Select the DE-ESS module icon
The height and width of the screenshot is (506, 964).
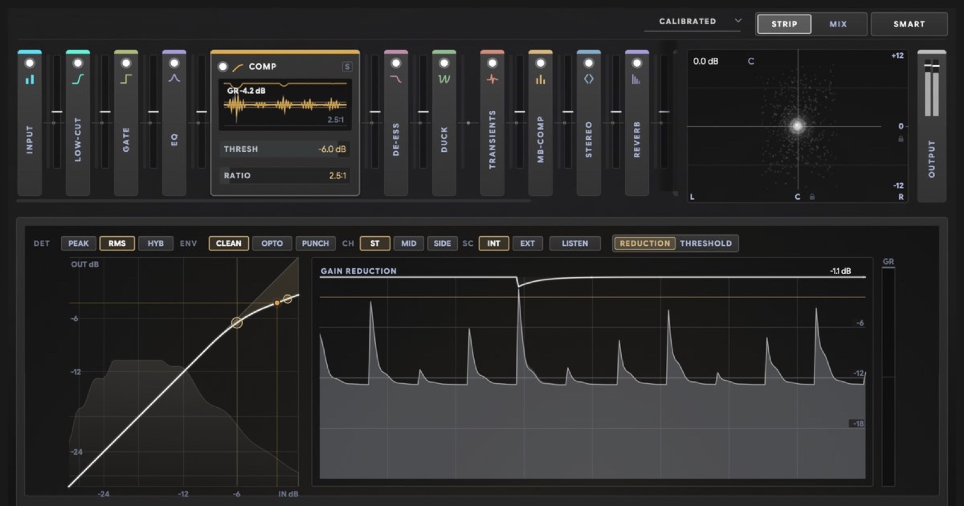[396, 79]
